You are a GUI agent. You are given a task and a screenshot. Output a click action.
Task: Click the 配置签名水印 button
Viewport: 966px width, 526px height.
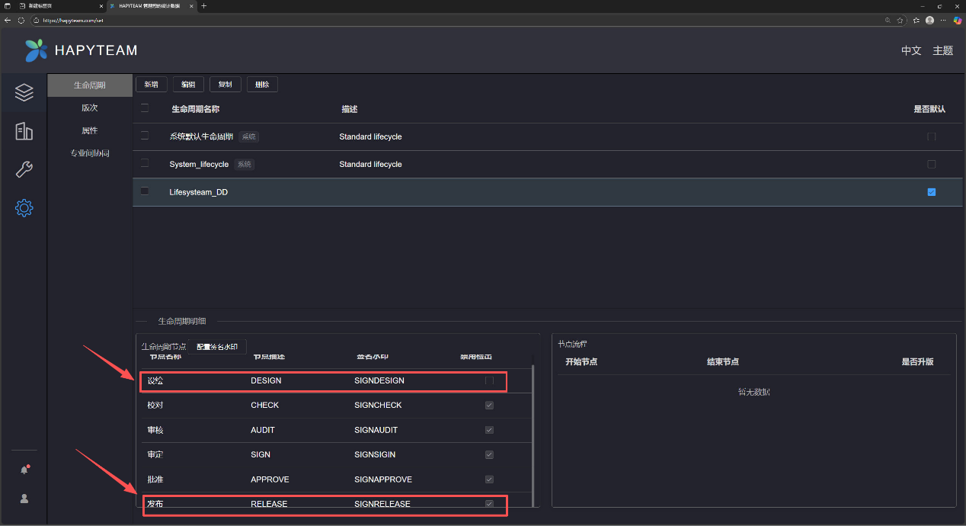pos(216,347)
